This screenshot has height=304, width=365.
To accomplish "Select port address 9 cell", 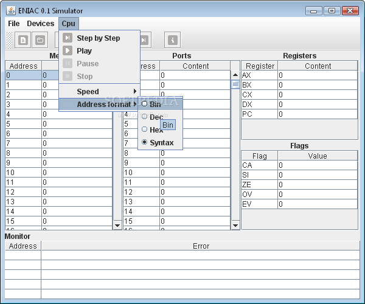I will pos(141,163).
